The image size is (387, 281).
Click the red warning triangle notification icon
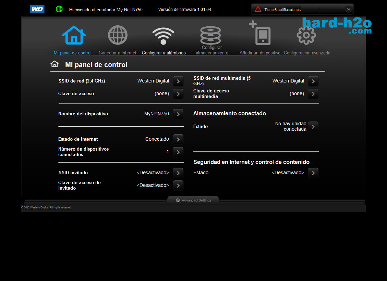click(258, 9)
